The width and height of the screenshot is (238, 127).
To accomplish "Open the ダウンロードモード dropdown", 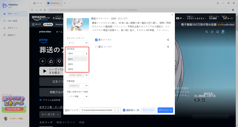I will (x=78, y=43).
